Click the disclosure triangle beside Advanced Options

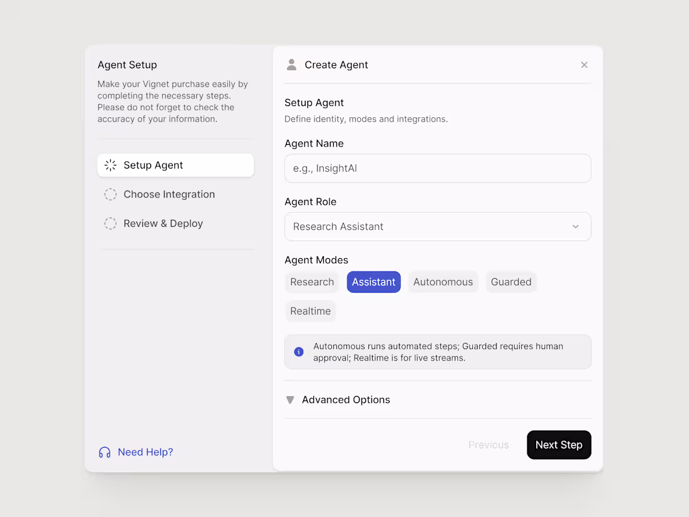[289, 399]
